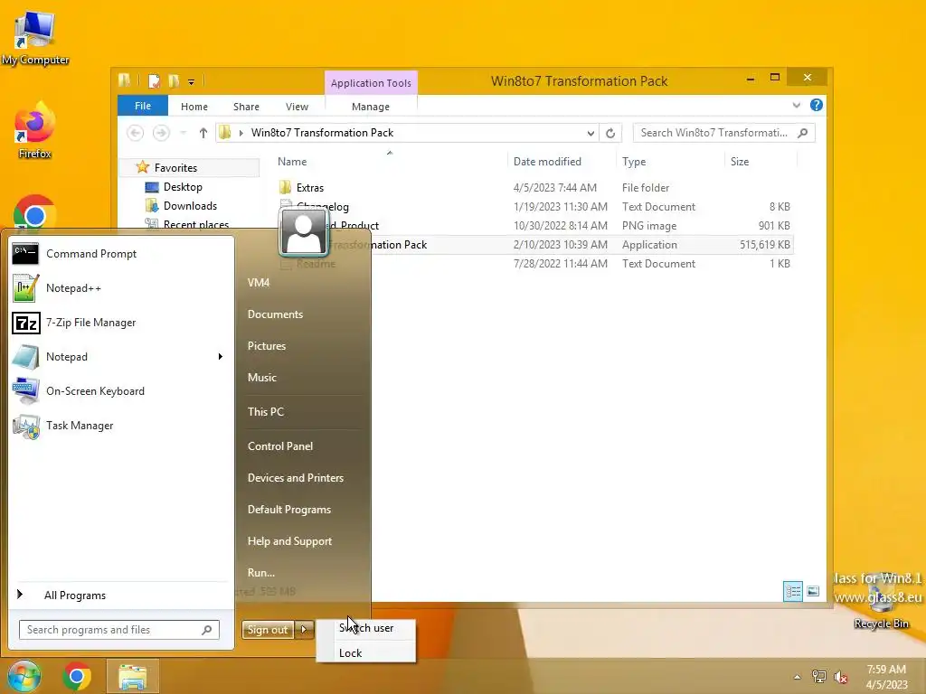Open the network tray icon
The image size is (926, 694).
819,677
